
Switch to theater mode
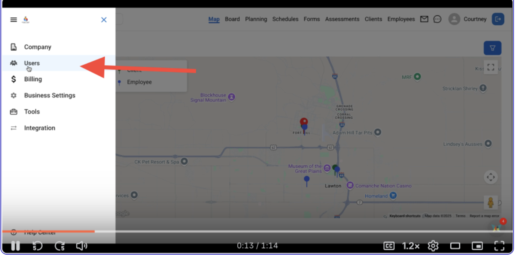click(455, 246)
